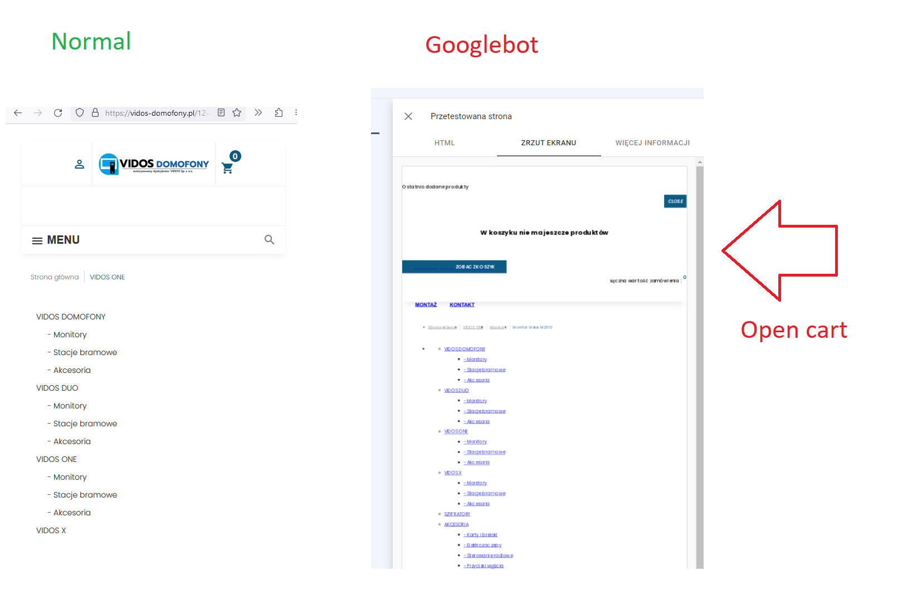Toggle reader view in the address bar
Screen dimensions: 917x591
click(221, 112)
